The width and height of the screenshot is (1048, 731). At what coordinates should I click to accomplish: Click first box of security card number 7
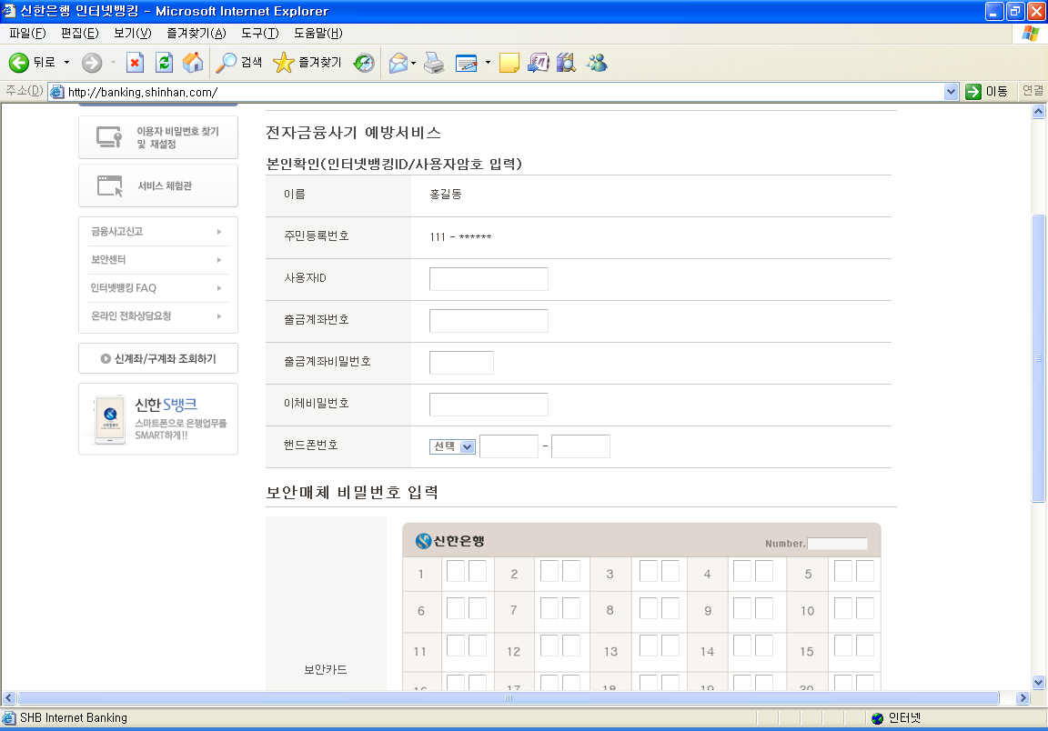point(549,608)
